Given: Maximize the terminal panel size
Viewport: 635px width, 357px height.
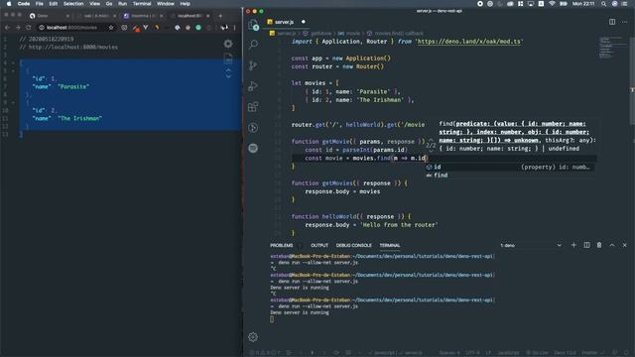Looking at the screenshot, I should tap(612, 245).
